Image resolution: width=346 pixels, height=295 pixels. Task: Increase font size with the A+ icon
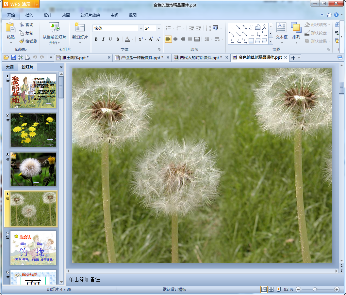(151, 39)
